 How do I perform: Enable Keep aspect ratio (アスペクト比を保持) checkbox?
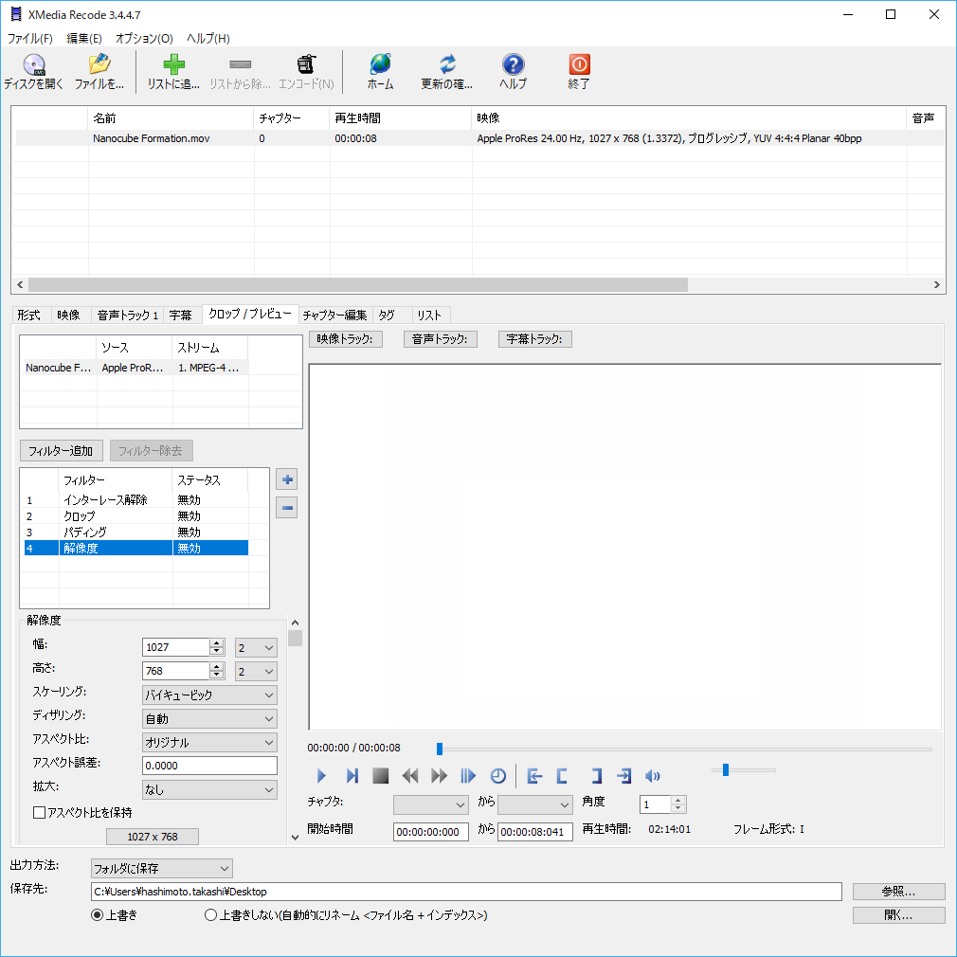click(x=39, y=812)
